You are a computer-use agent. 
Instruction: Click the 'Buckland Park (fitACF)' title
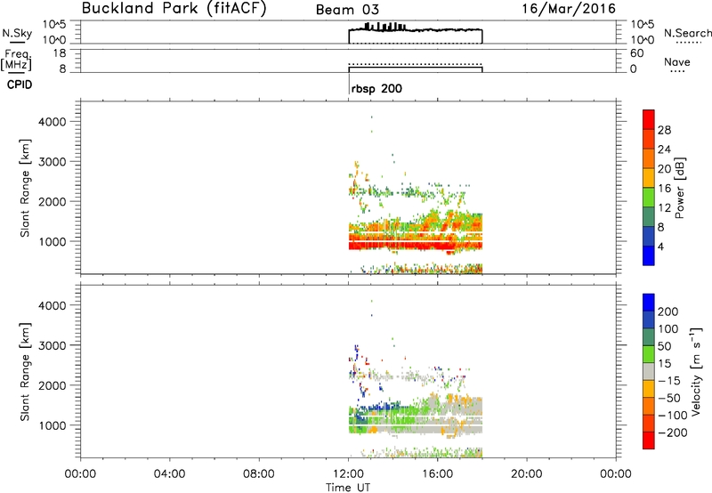click(174, 9)
